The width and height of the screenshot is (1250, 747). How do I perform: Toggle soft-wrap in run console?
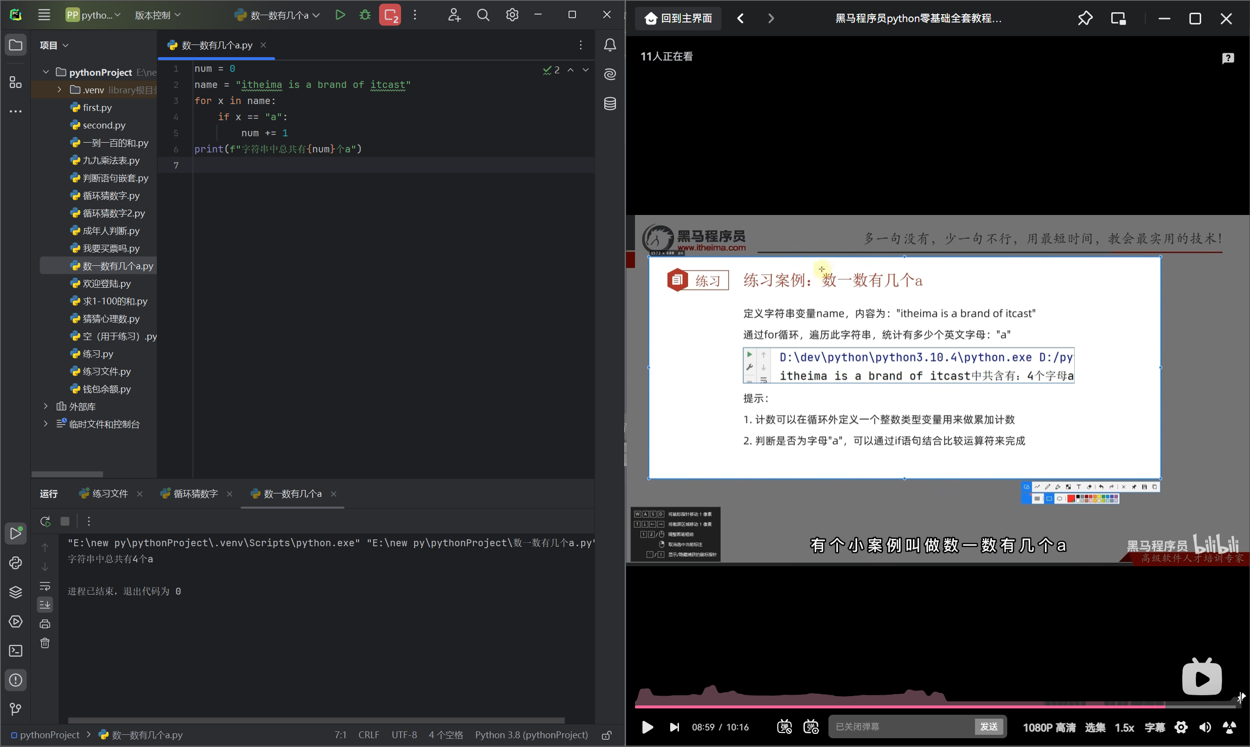pyautogui.click(x=45, y=586)
